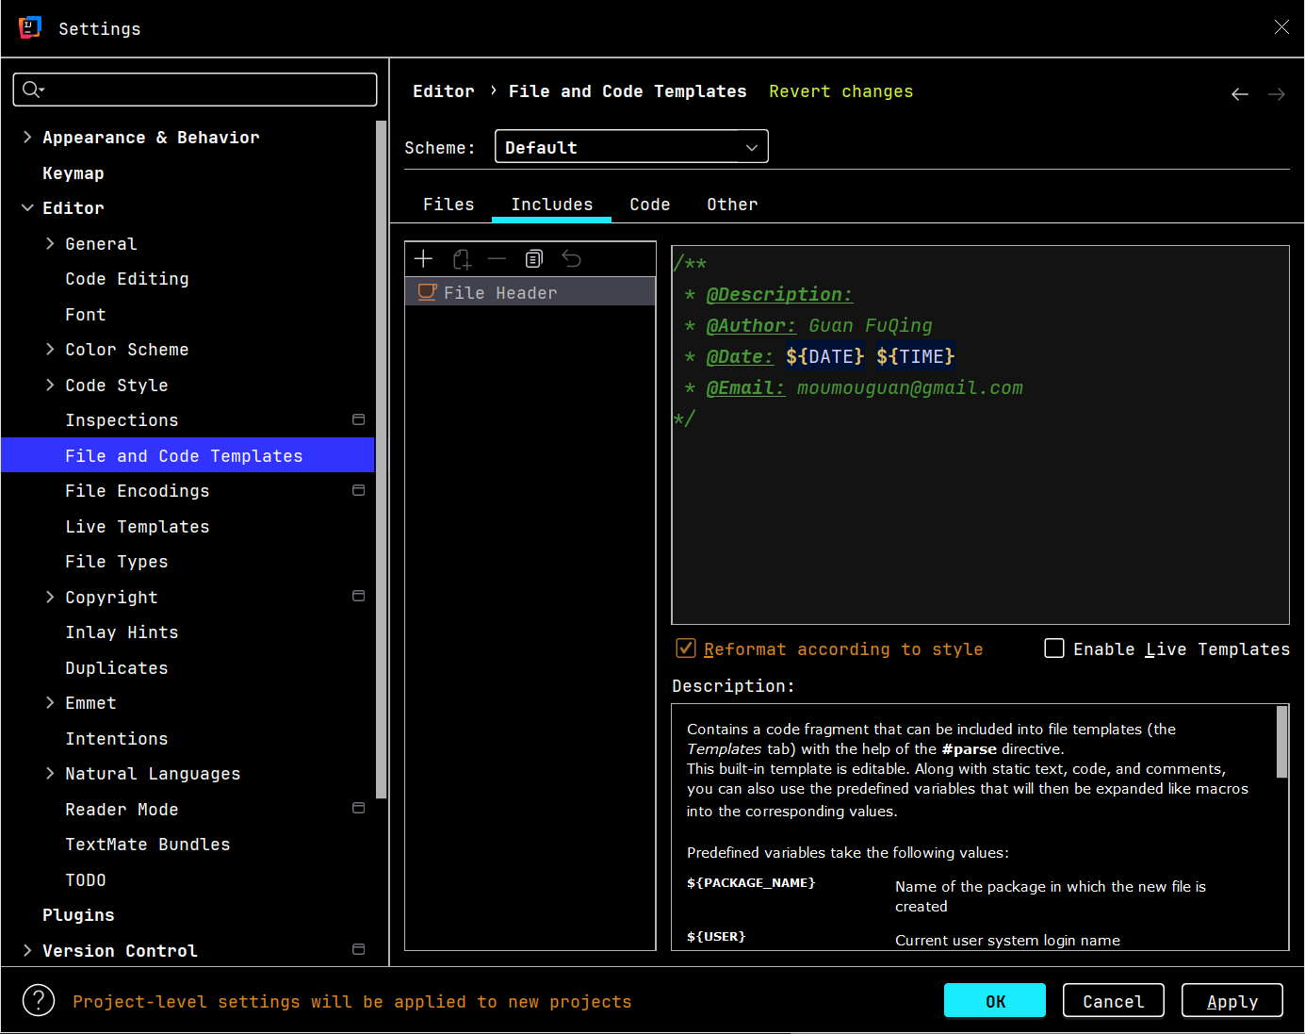Open help via question mark icon

click(x=39, y=1000)
